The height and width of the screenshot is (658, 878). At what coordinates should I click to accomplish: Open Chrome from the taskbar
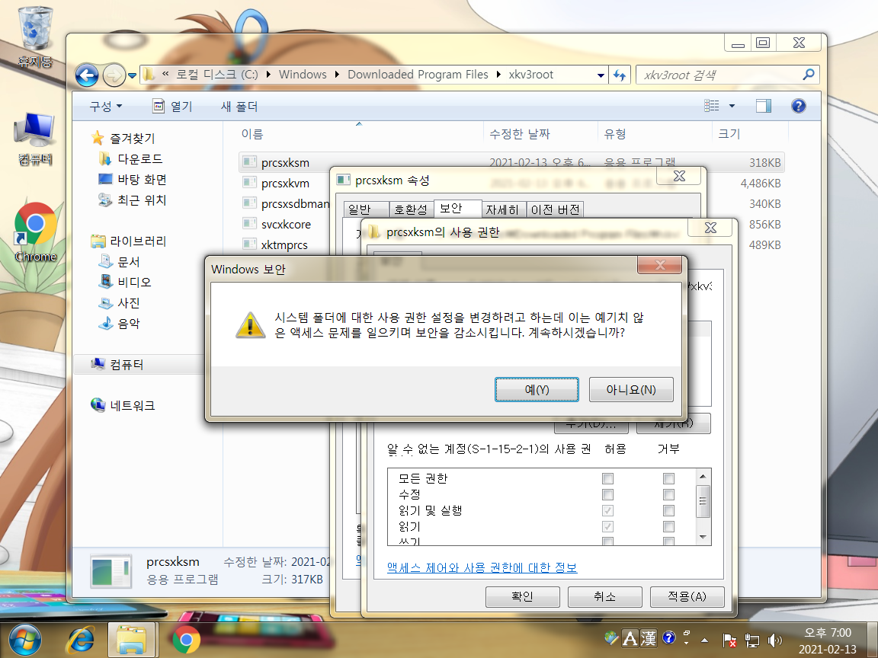click(186, 640)
